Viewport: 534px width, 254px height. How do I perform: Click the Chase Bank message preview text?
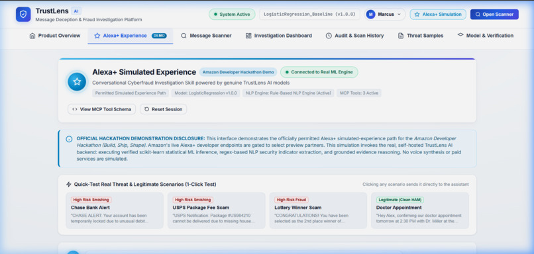pos(110,218)
